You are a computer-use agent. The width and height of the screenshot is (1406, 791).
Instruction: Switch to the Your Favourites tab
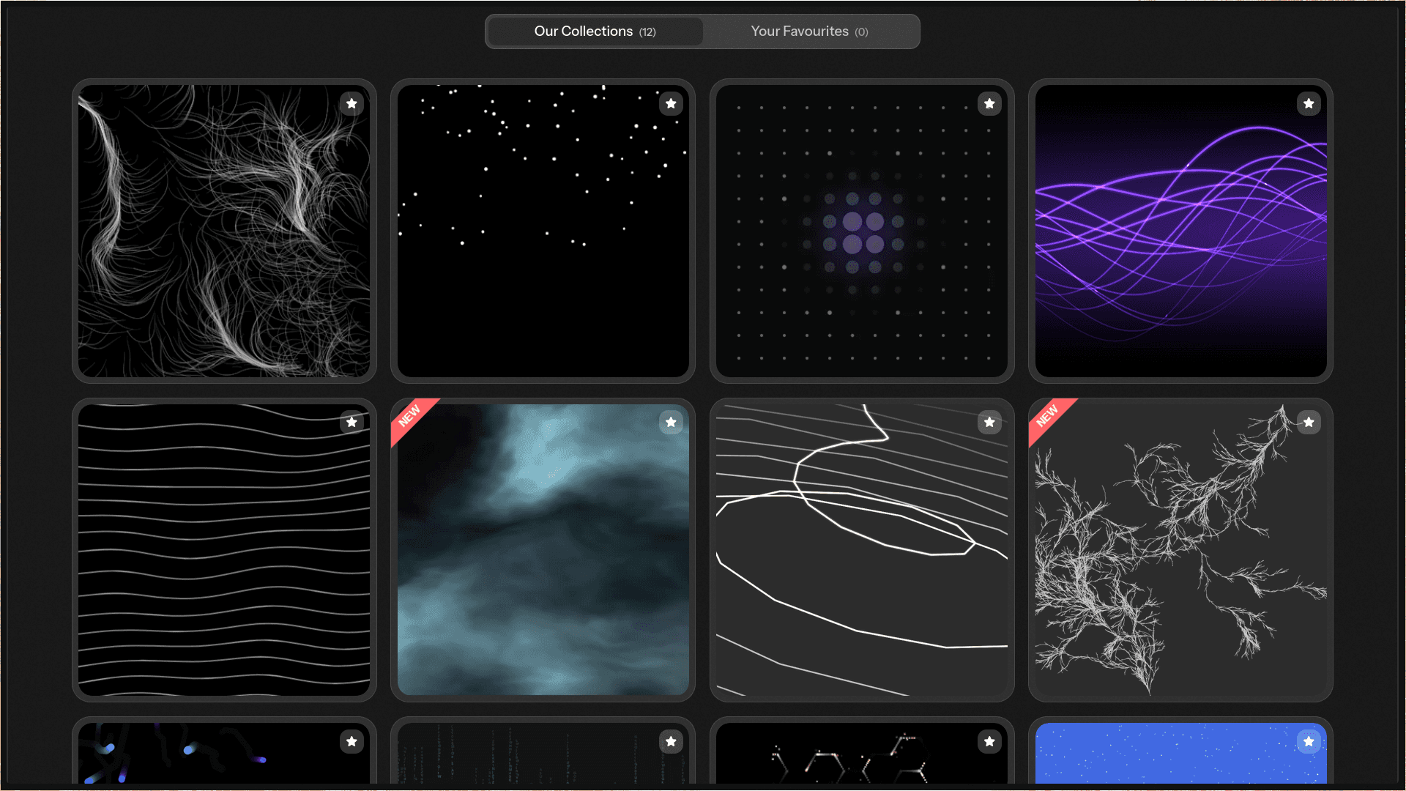(809, 31)
